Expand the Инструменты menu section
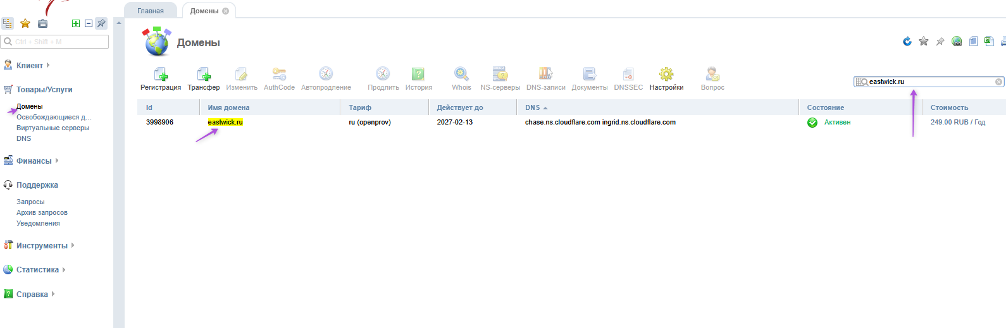Viewport: 1006px width, 328px height. coord(42,246)
